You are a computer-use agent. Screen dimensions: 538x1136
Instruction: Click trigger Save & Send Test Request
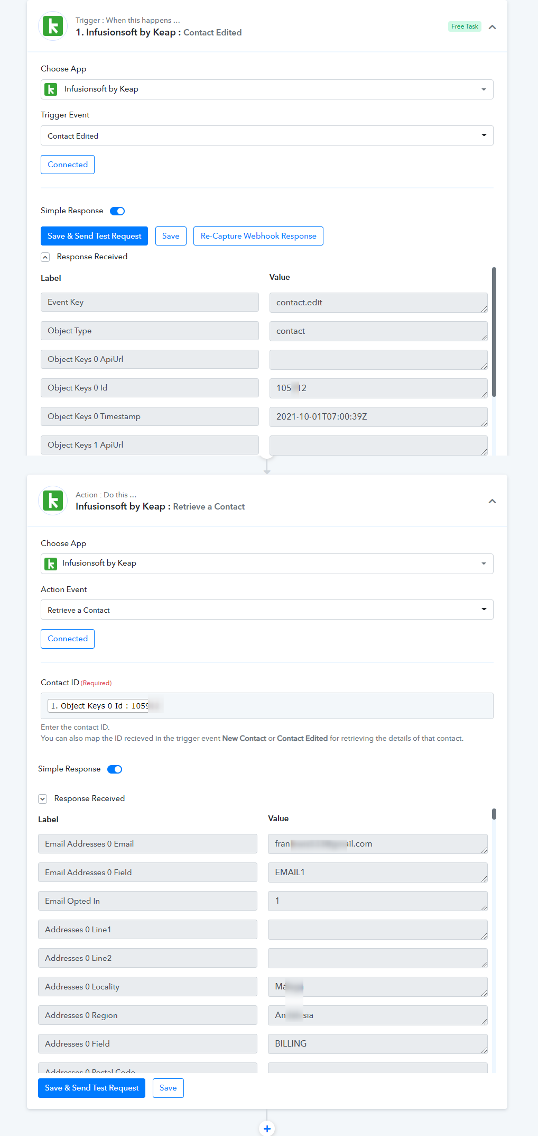pyautogui.click(x=94, y=236)
